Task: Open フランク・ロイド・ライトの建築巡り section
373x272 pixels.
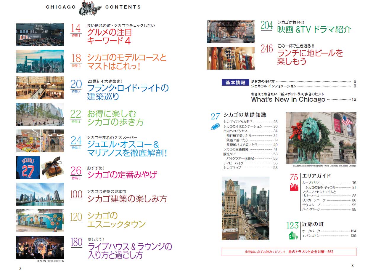Action: coord(128,92)
